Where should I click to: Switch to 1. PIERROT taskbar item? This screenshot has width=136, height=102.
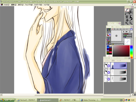click(69, 100)
